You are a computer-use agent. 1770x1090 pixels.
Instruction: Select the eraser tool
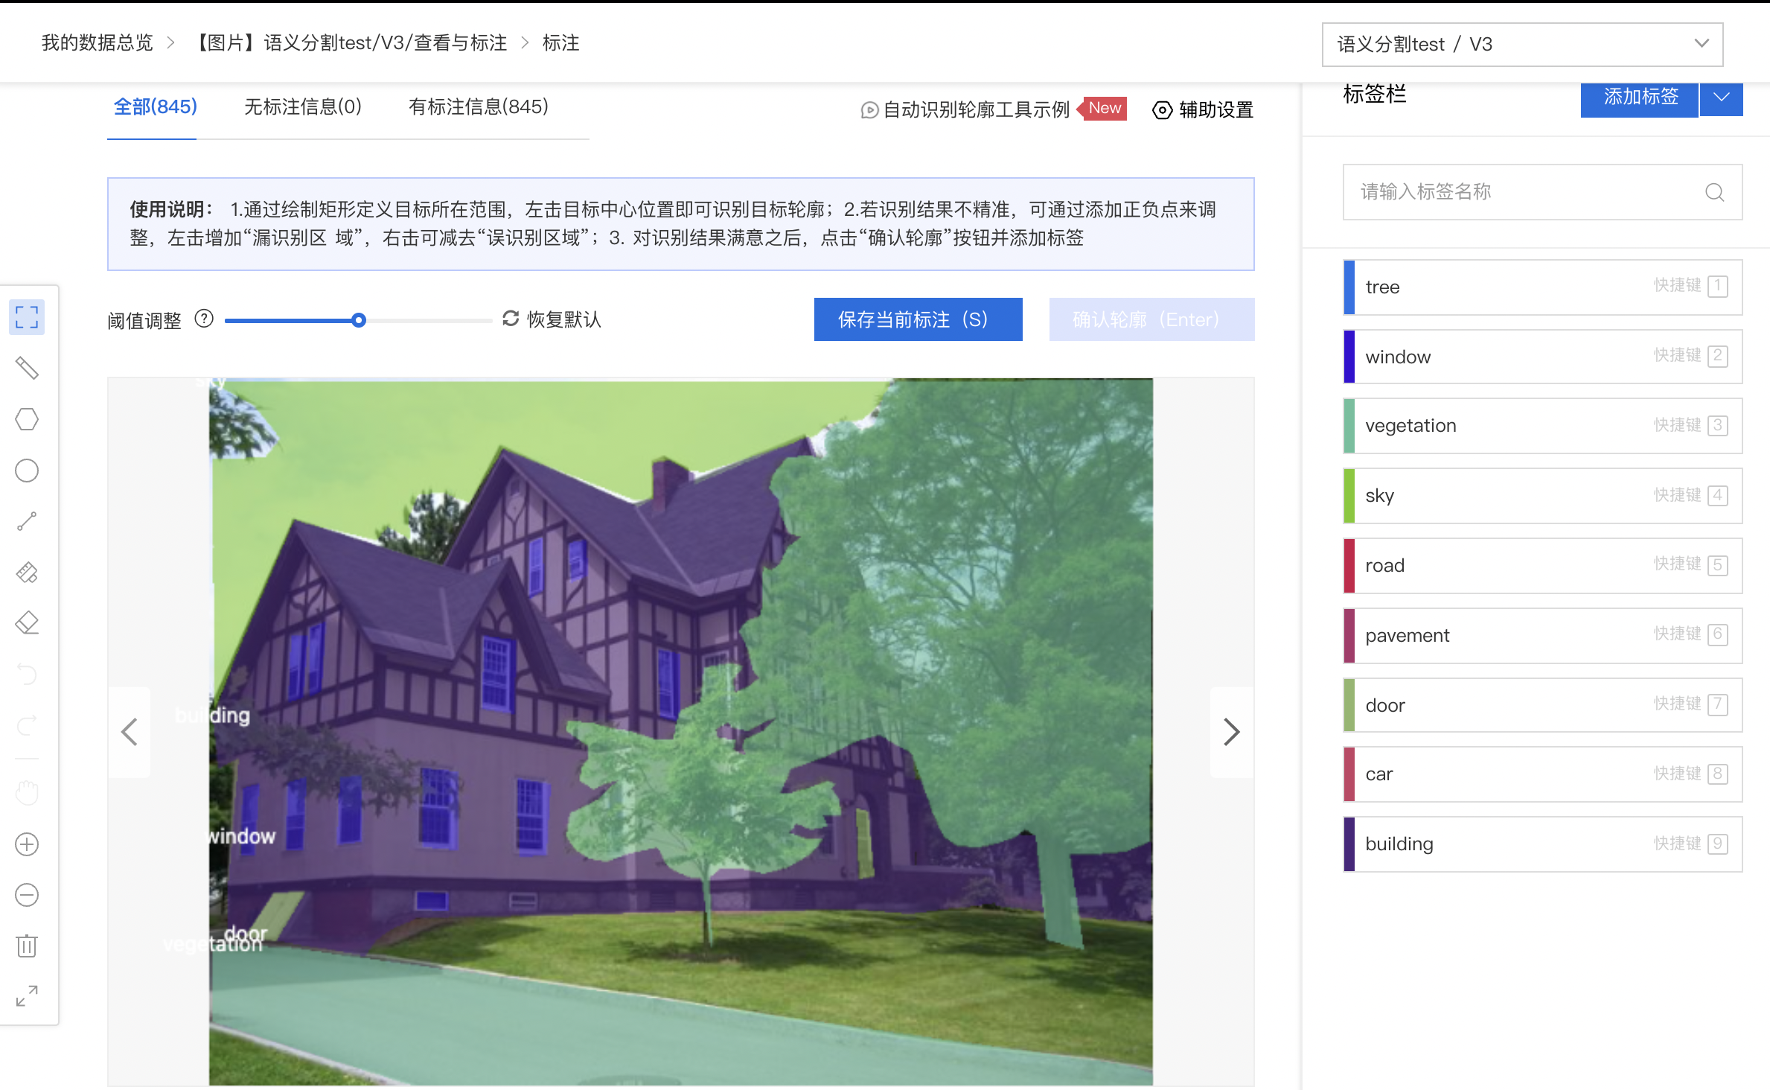coord(27,622)
